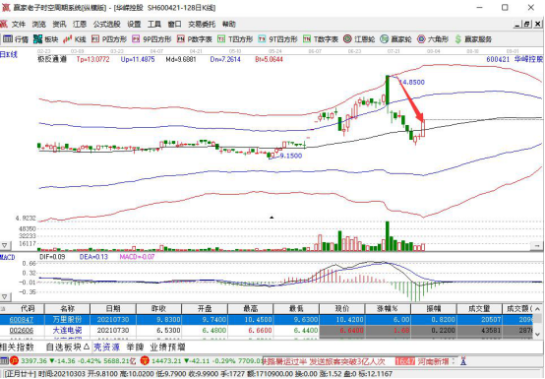Sort table by 开盘 column header
This screenshot has height=379, width=545.
[x=205, y=309]
